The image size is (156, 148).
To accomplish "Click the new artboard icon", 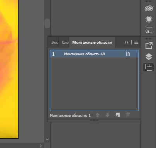I will click(118, 115).
